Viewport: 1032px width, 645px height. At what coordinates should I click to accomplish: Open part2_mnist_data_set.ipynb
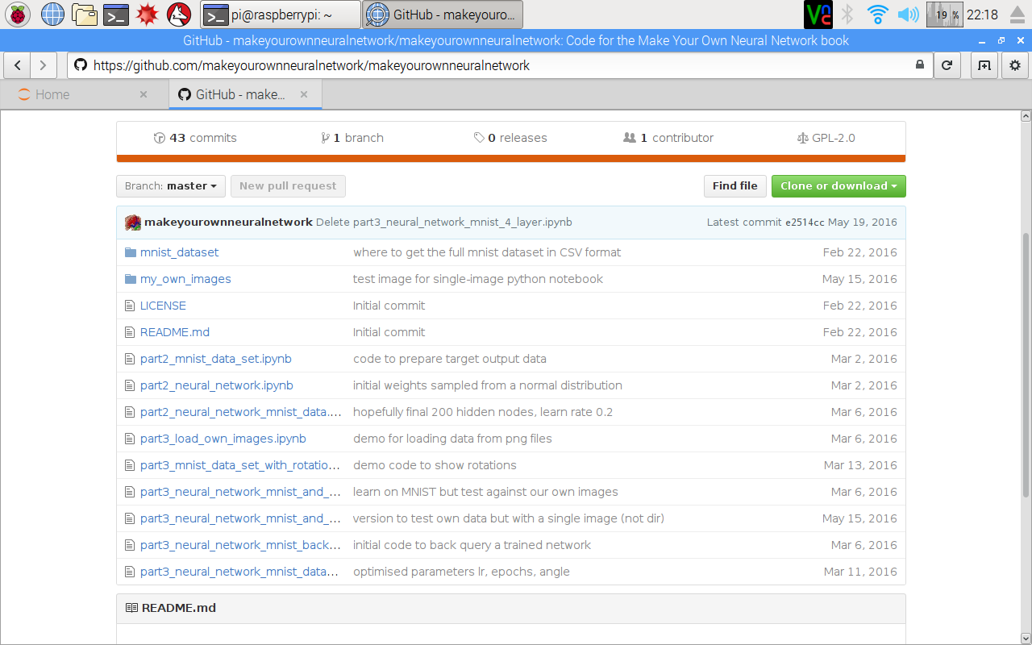click(216, 359)
